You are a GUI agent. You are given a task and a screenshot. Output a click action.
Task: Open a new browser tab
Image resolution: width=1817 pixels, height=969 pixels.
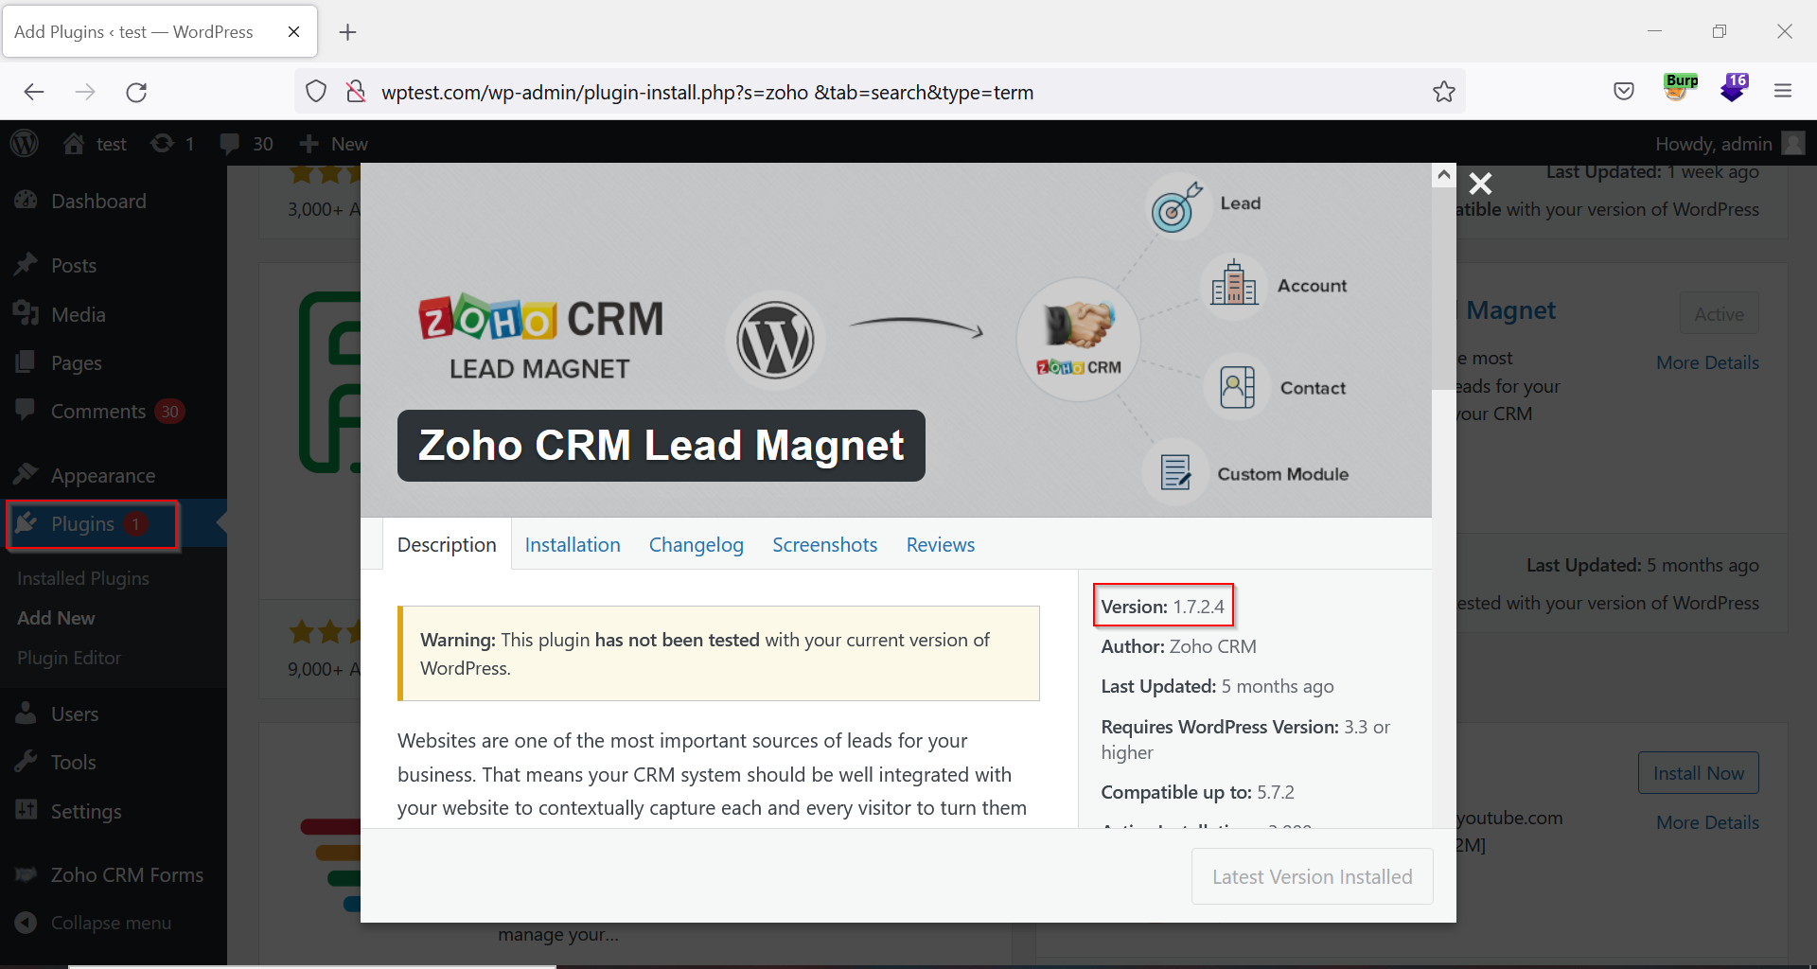pos(348,32)
